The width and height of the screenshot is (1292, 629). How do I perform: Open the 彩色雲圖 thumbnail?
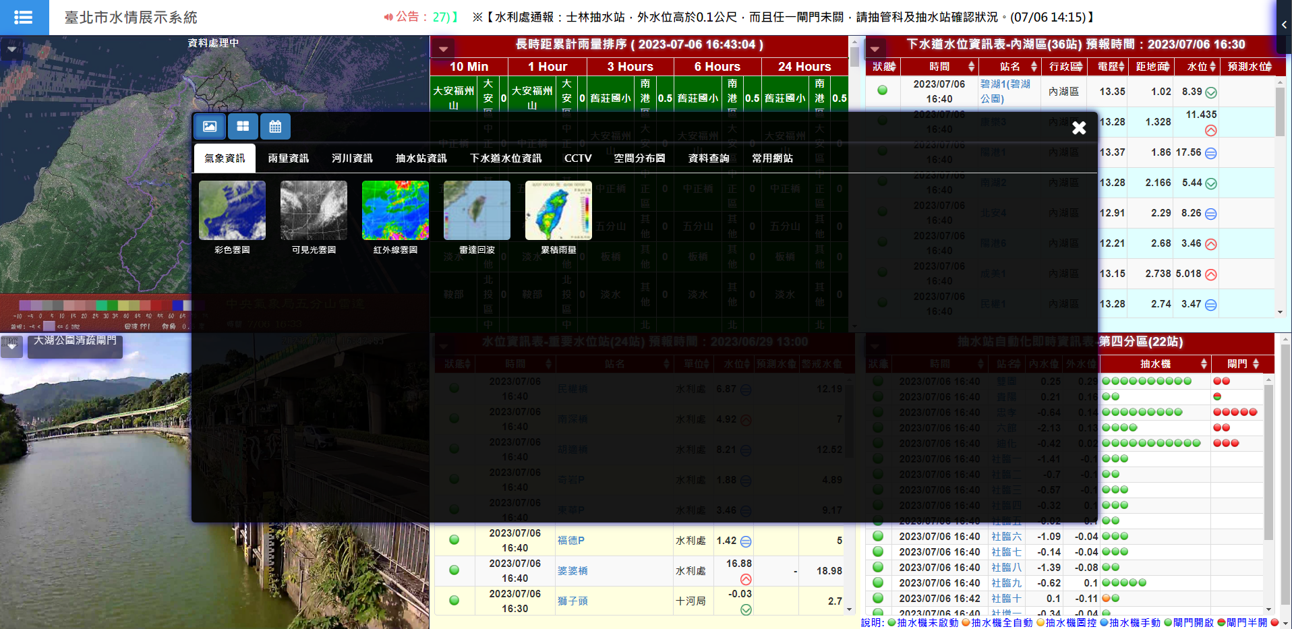[232, 210]
